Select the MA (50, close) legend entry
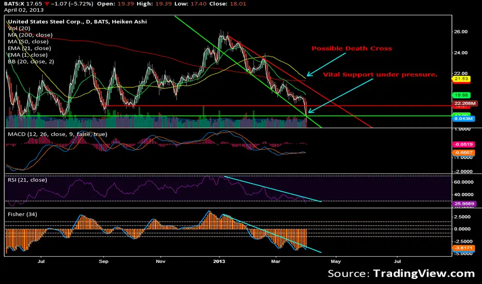Image resolution: width=482 pixels, height=284 pixels. [x=28, y=41]
